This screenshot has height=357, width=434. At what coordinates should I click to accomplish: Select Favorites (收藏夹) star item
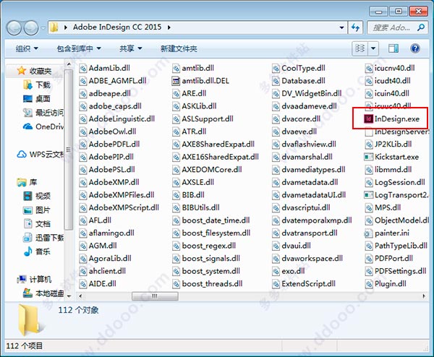(34, 71)
